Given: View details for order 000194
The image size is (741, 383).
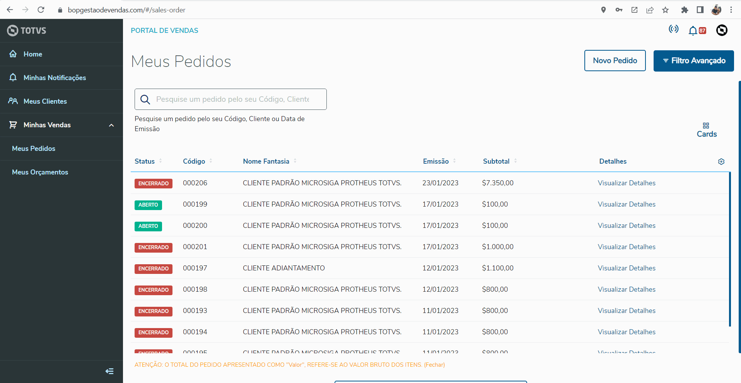Looking at the screenshot, I should tap(627, 332).
